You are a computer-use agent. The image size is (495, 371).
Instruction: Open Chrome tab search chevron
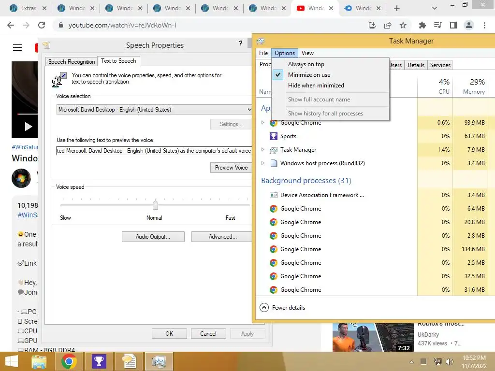[x=435, y=8]
